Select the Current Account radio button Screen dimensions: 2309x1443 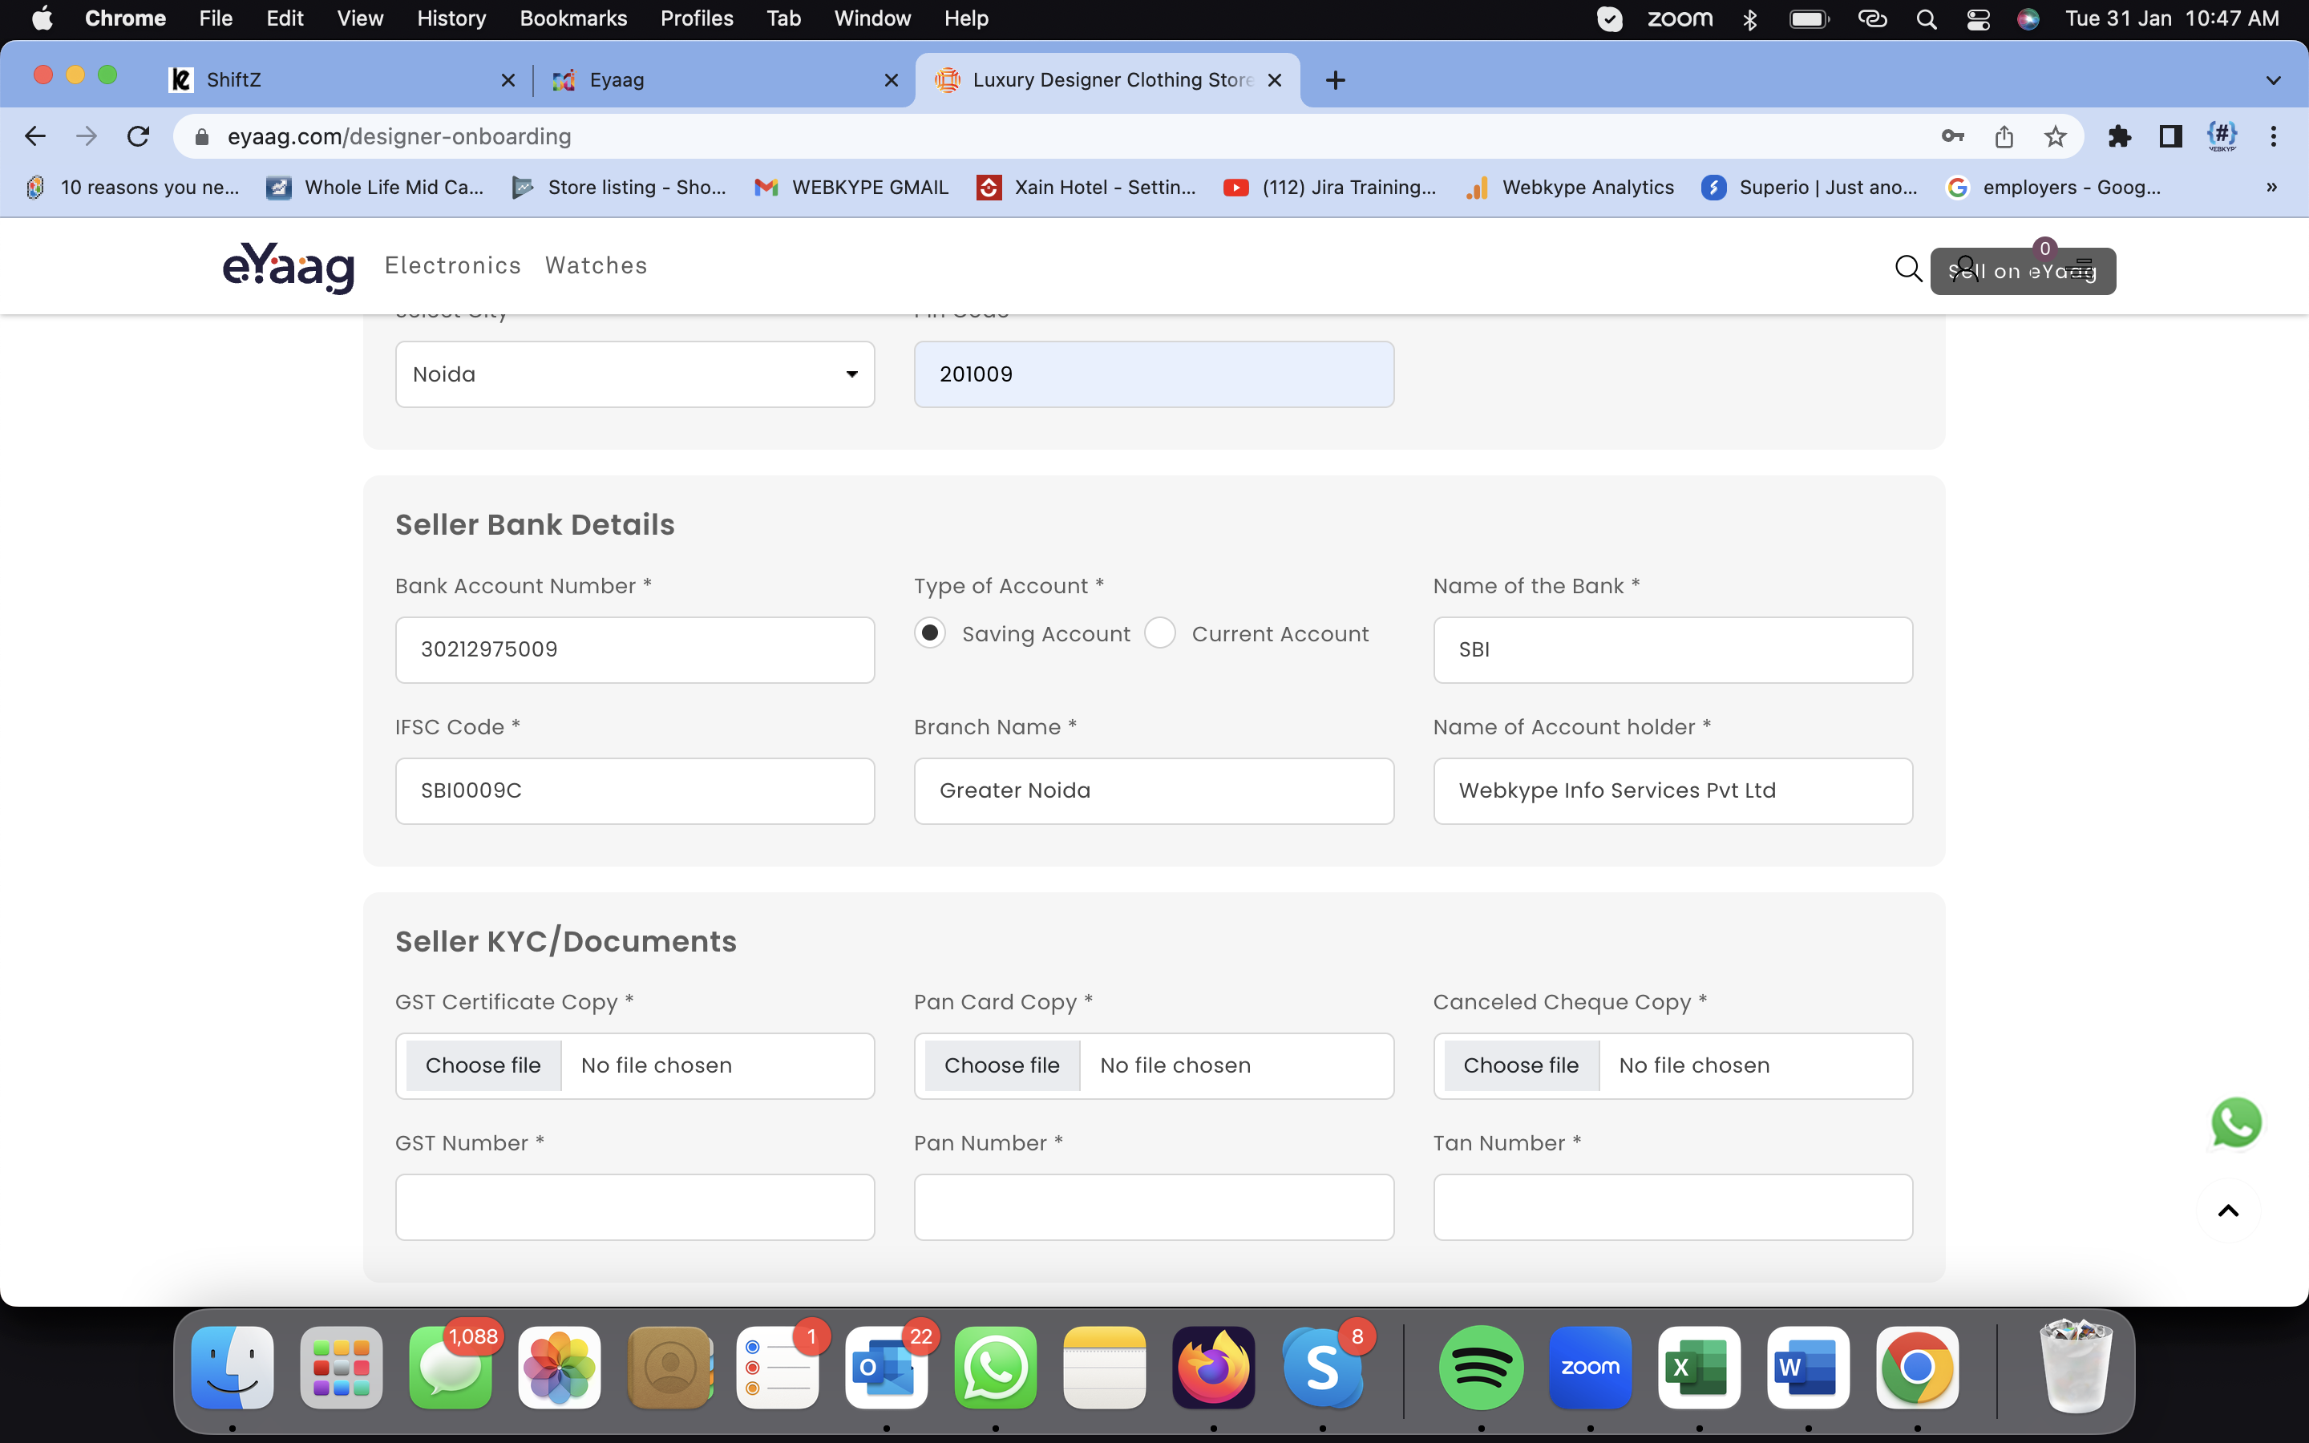(1159, 633)
